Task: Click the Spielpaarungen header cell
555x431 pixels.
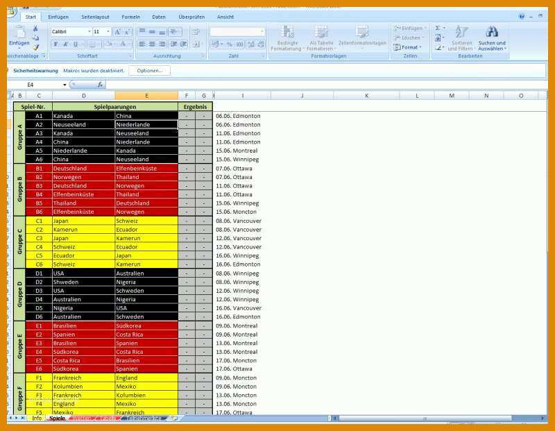Action: (x=115, y=107)
